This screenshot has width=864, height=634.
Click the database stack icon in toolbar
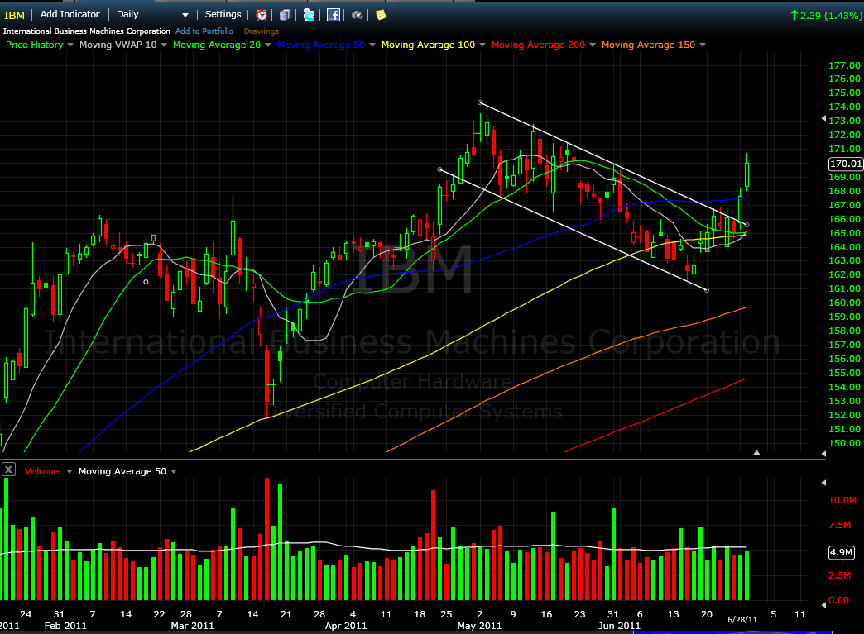(x=285, y=15)
